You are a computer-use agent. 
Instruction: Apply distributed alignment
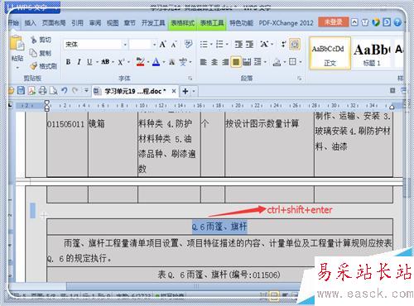pos(247,62)
